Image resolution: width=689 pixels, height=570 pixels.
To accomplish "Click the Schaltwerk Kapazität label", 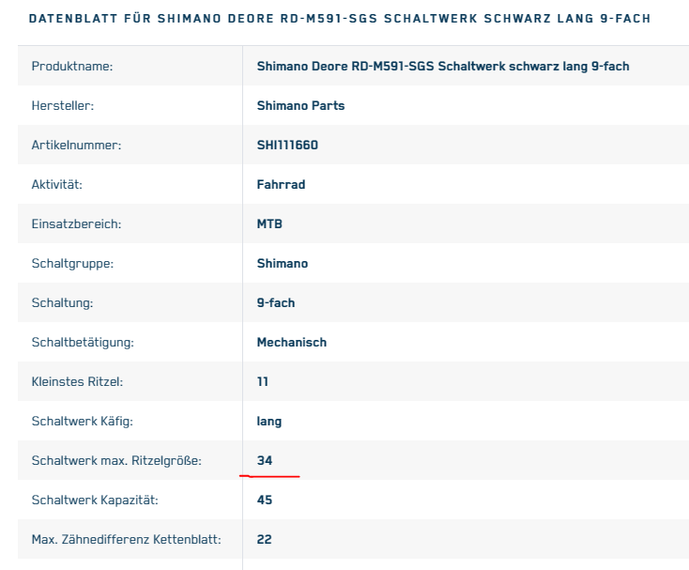I will tap(95, 501).
